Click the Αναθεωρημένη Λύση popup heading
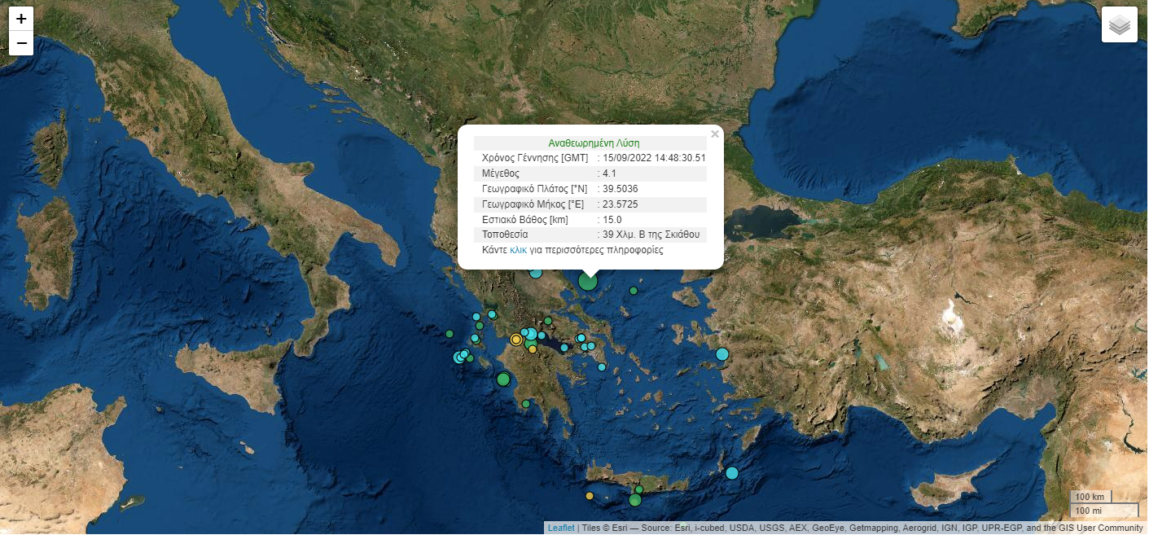The height and width of the screenshot is (535, 1149). (594, 143)
